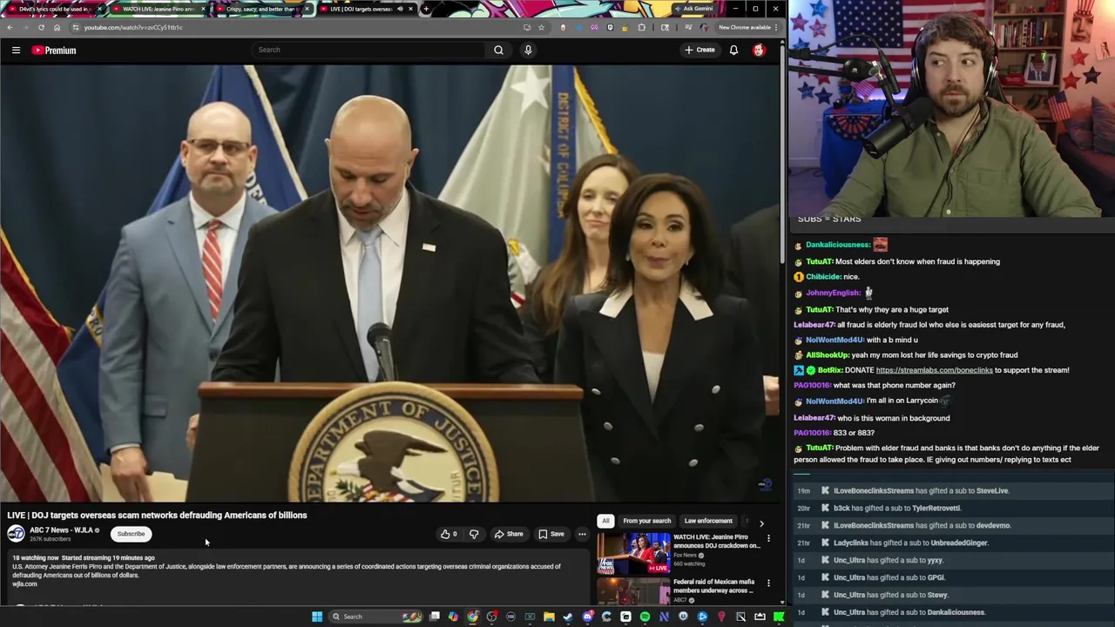Subscribe to ABC 7 News - WJLA

[x=131, y=534]
